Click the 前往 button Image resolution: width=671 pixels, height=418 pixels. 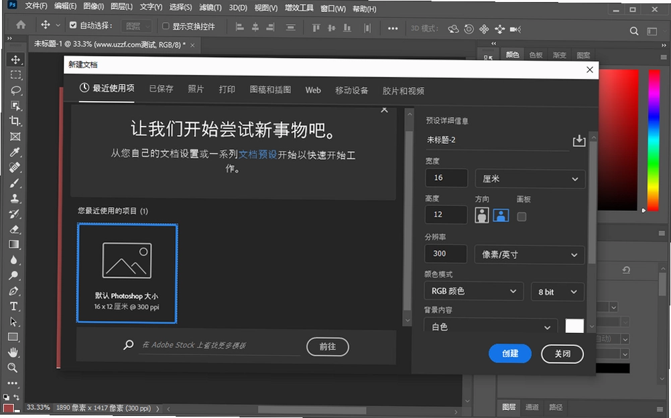(x=328, y=346)
